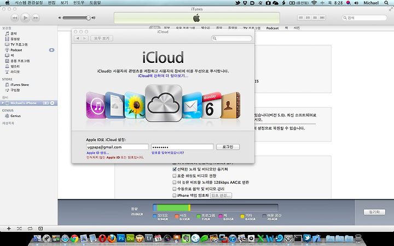This screenshot has width=394, height=246.
Task: Toggle shuffle at the bottom of iTunes
Action: [x=19, y=229]
